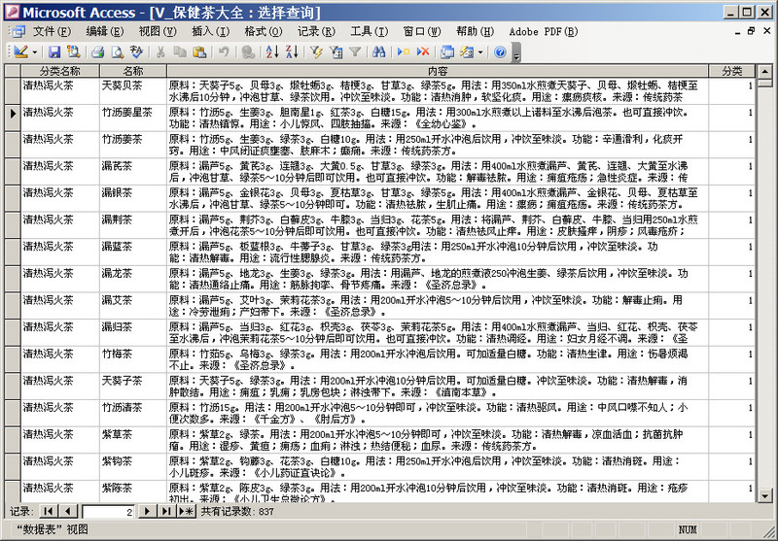Open the 记录(R) menu
Image resolution: width=778 pixels, height=541 pixels.
pos(316,32)
